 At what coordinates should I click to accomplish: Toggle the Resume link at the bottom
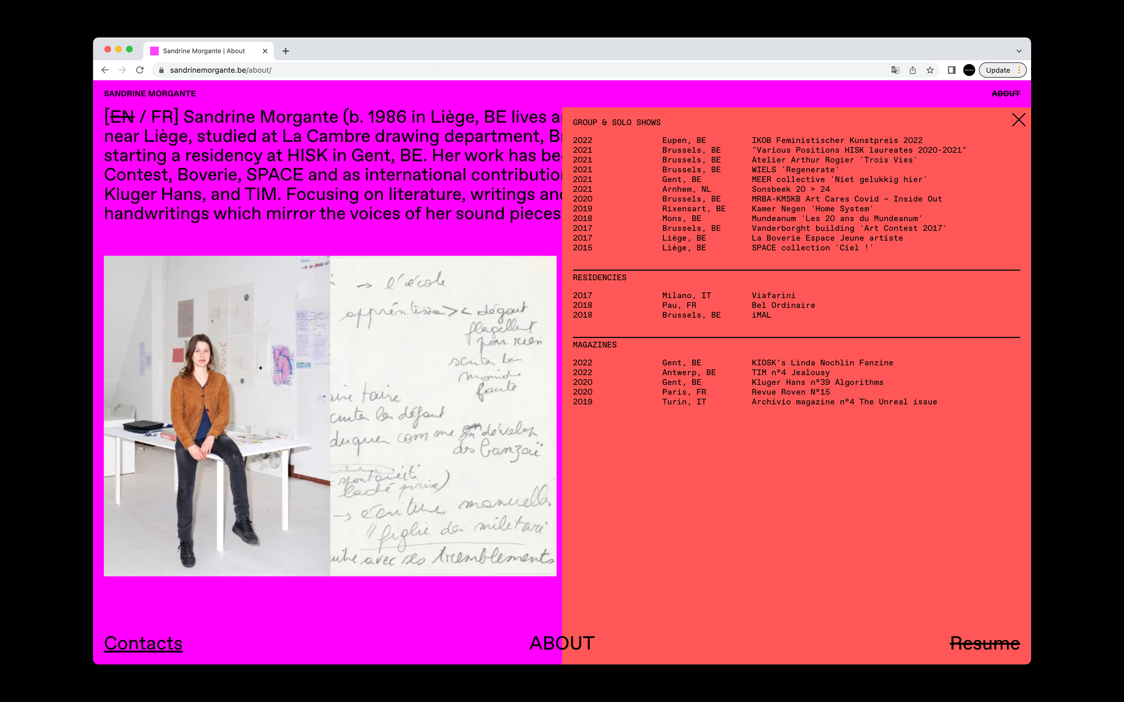984,643
